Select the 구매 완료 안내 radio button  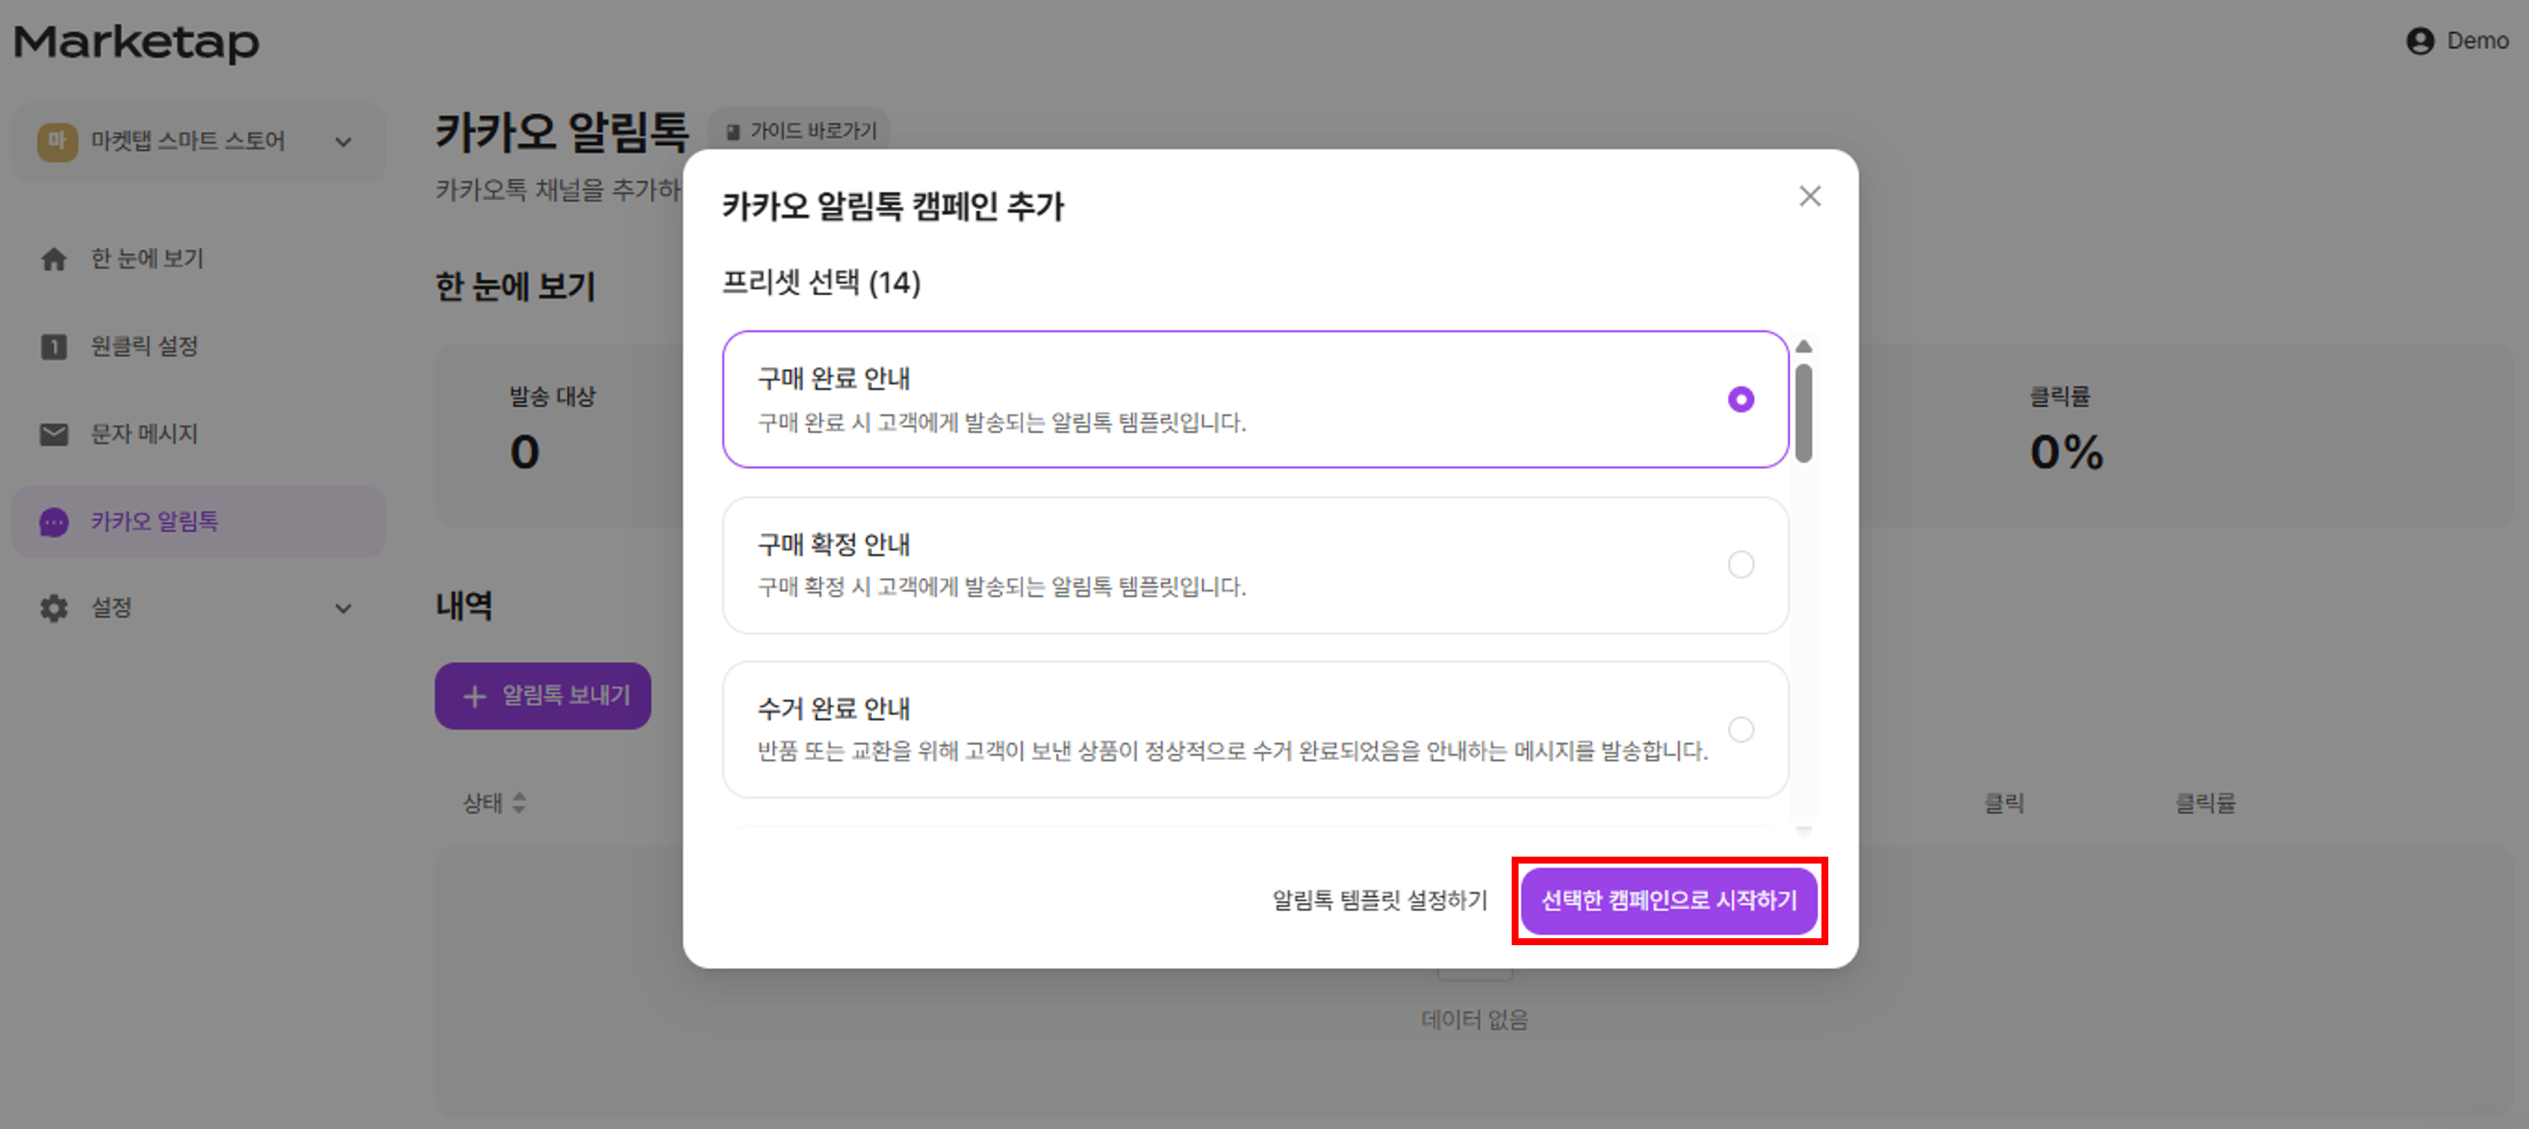coord(1740,399)
